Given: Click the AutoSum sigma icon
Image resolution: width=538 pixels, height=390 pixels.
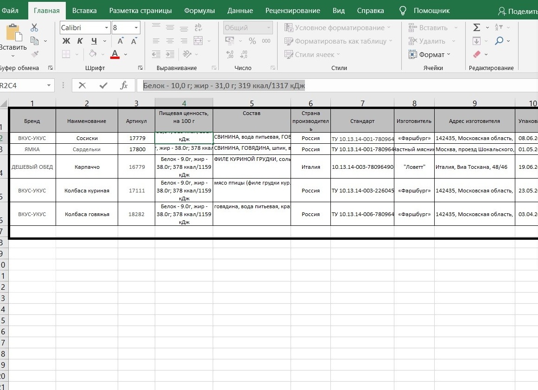Looking at the screenshot, I should [476, 27].
